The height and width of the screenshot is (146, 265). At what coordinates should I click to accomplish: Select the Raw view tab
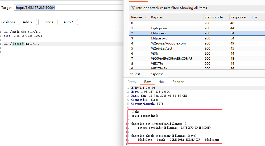[x=147, y=82]
